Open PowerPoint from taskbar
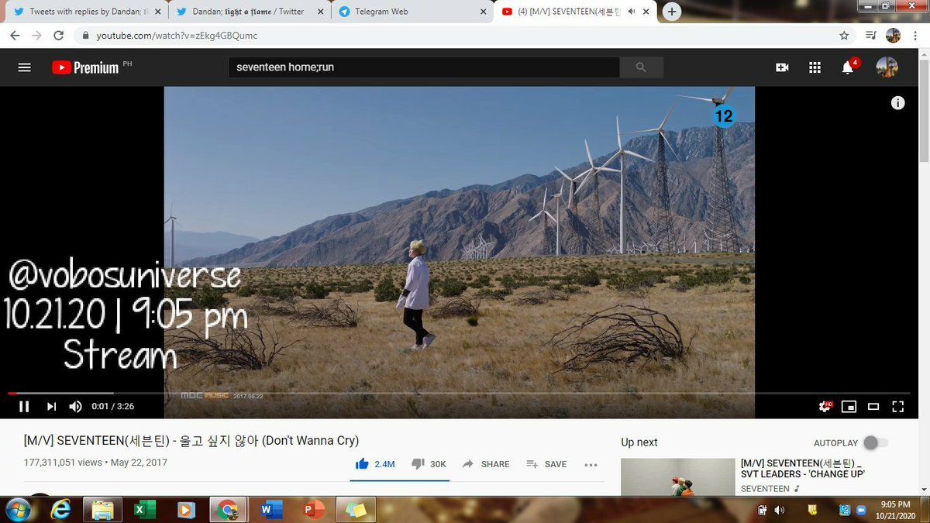 [313, 510]
